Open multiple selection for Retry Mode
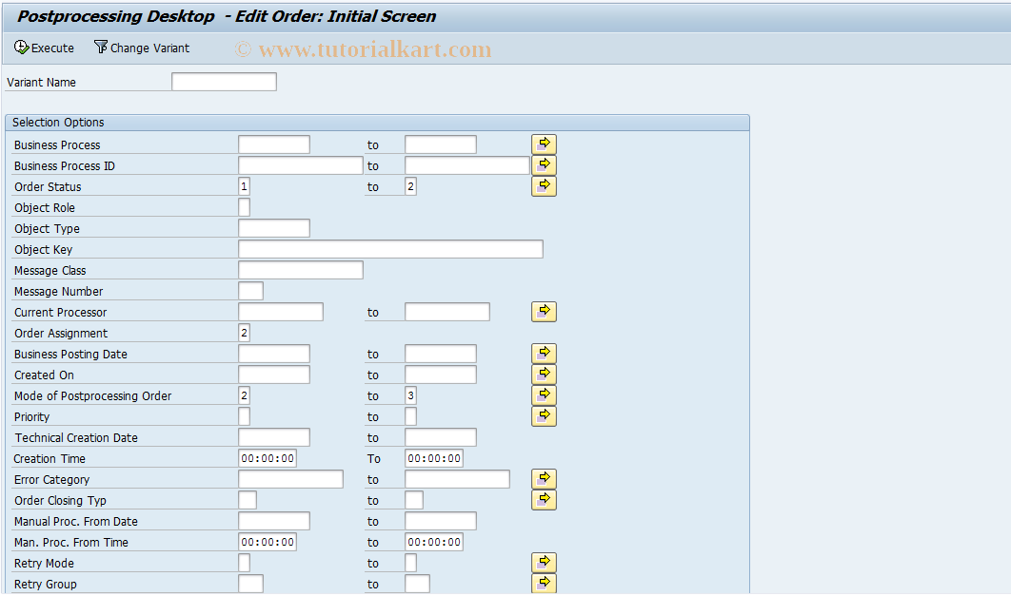Screen dimensions: 1011x596 544,562
